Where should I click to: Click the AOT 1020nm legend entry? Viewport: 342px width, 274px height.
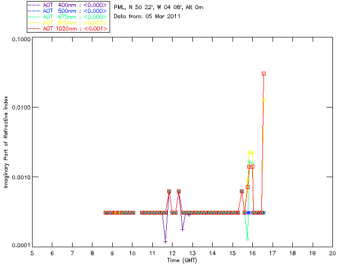coord(68,28)
